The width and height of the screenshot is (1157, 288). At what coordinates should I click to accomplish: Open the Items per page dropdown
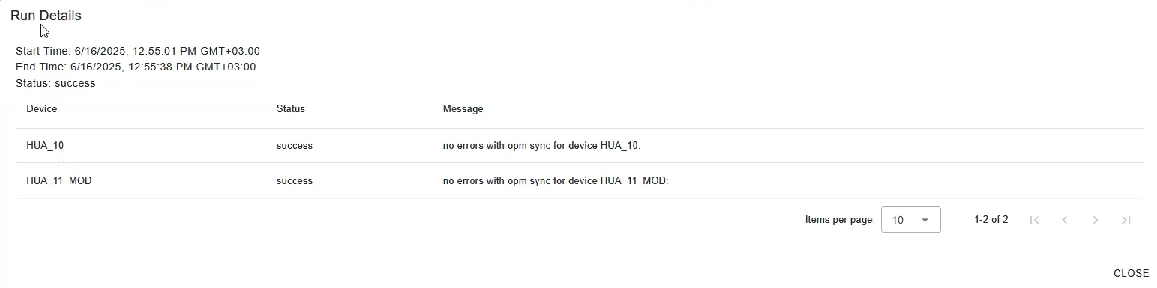(911, 220)
